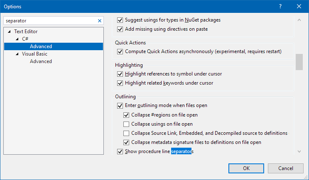Select Advanced under Visual Basic
Image resolution: width=309 pixels, height=180 pixels.
(41, 61)
